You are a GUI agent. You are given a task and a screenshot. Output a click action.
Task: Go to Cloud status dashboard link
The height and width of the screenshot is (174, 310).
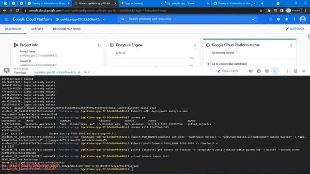(227, 64)
